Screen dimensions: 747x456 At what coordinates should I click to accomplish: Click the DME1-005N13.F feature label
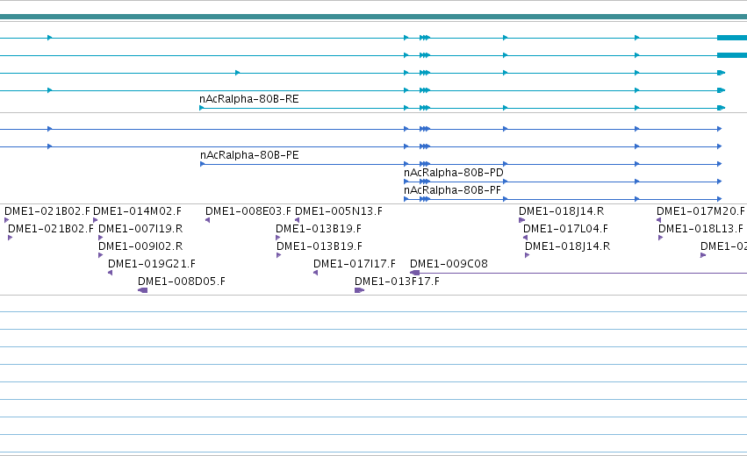pyautogui.click(x=339, y=211)
